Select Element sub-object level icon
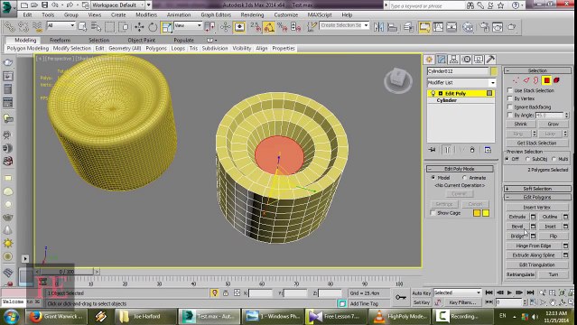Screen dimensions: 577x325 pyautogui.click(x=557, y=80)
